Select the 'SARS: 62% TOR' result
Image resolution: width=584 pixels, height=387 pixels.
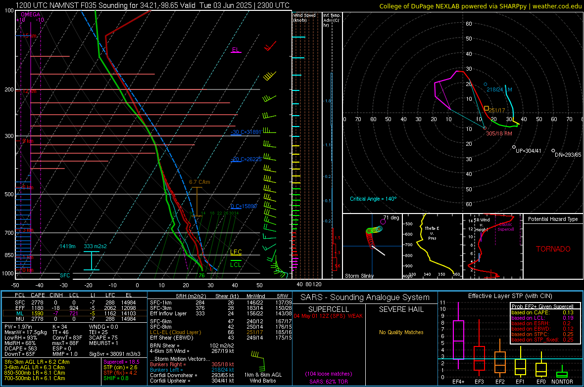(x=329, y=382)
